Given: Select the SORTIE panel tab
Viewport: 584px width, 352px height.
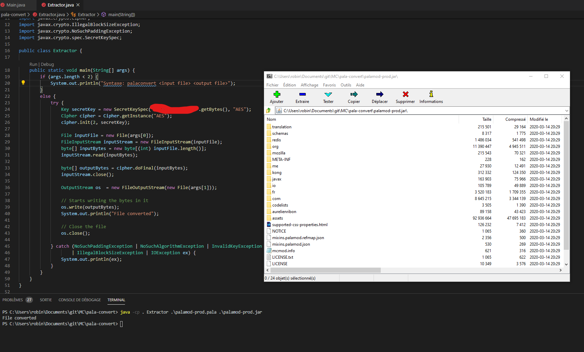Looking at the screenshot, I should click(x=46, y=300).
